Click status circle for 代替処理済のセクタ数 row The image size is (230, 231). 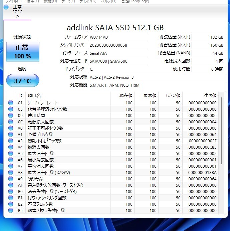(x=11, y=109)
